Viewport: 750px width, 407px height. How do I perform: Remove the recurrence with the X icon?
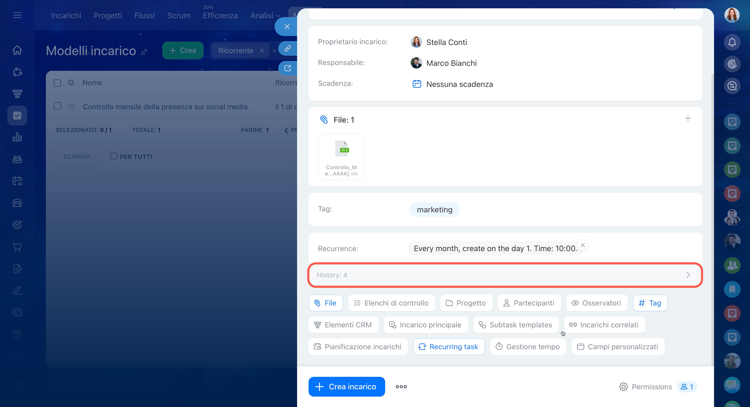[x=583, y=245]
